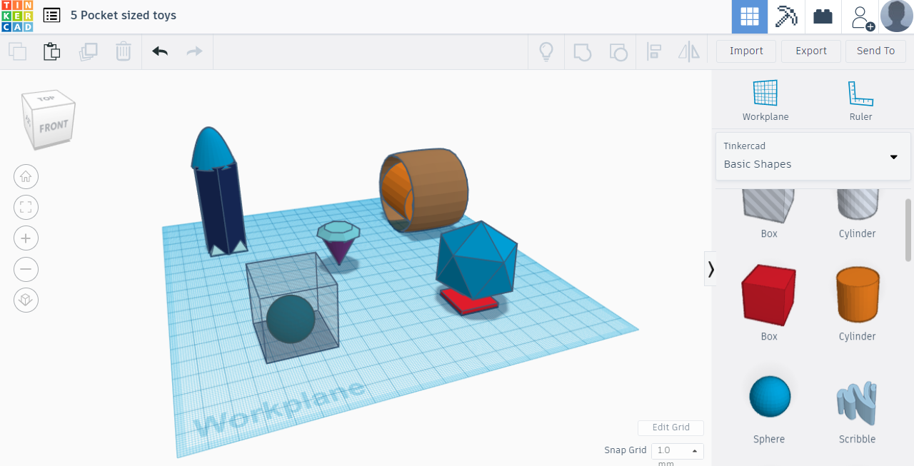Toggle the orthographic perspective cube icon
Image resolution: width=914 pixels, height=466 pixels.
tap(26, 300)
